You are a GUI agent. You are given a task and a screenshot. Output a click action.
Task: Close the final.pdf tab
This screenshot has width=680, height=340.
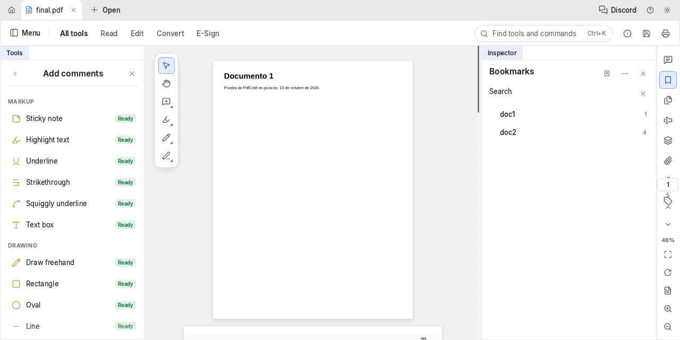74,10
